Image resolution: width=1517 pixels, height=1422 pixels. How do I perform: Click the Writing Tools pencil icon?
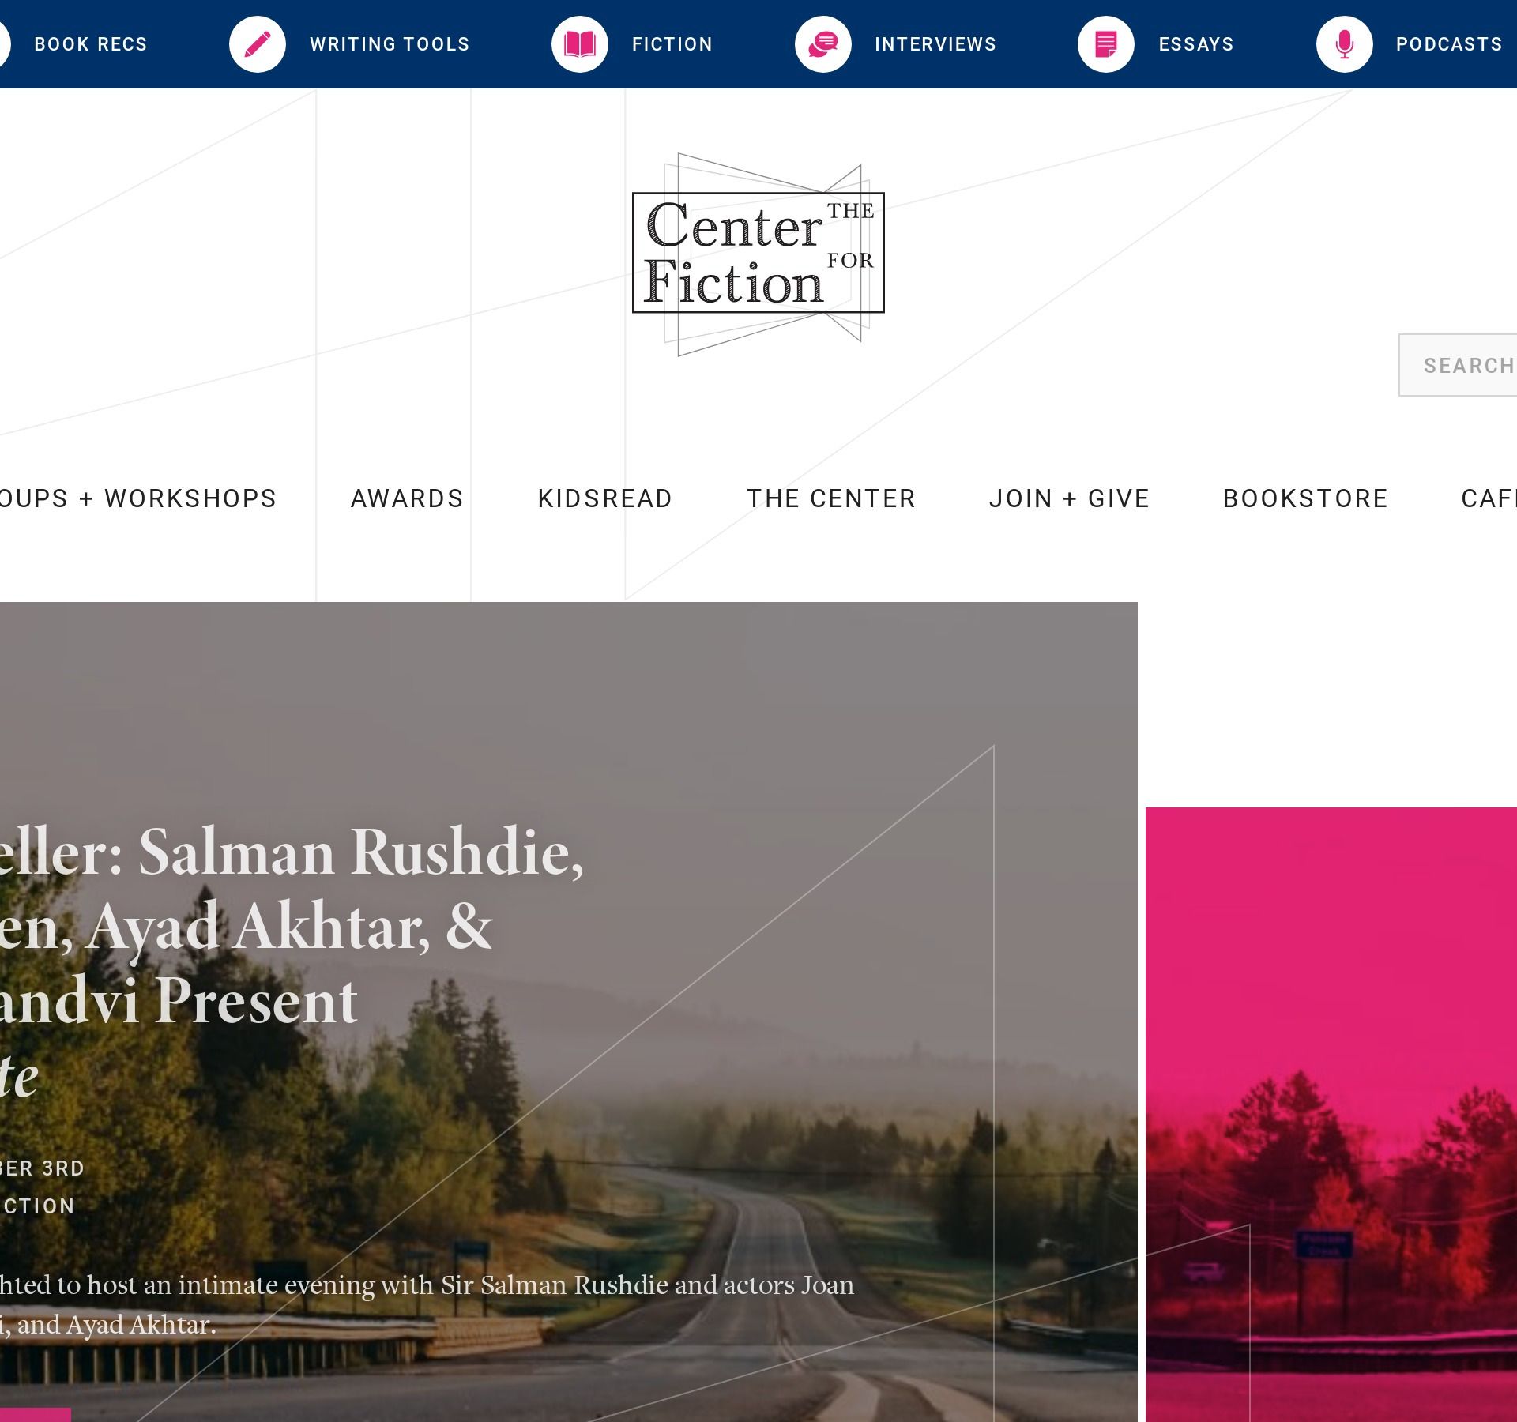coord(258,44)
